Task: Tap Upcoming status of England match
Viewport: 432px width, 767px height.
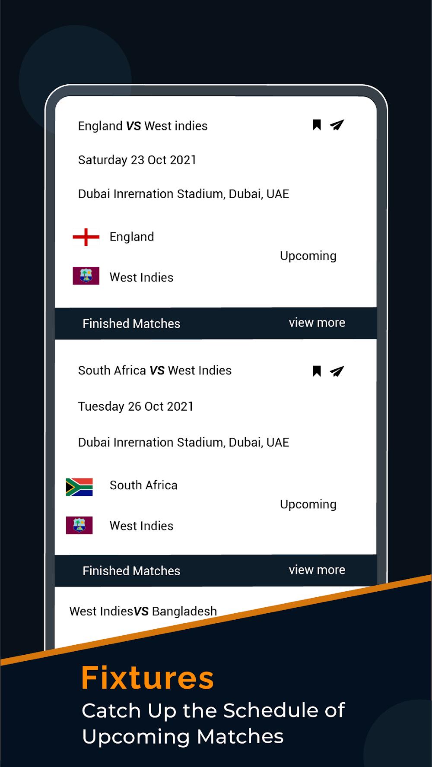Action: tap(308, 256)
